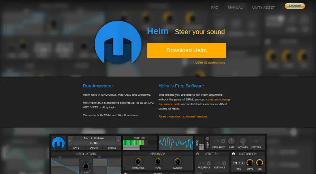Adjust the BPM vertical slider
316x174 pixels.
coord(201,143)
